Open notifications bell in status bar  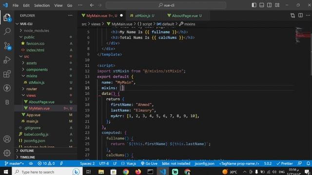click(308, 163)
